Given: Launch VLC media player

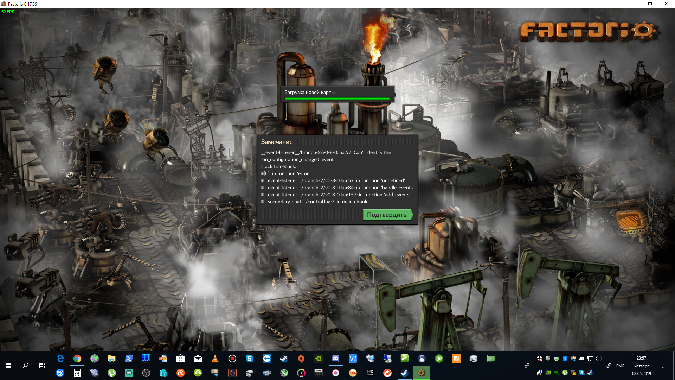Looking at the screenshot, I should click(x=215, y=359).
